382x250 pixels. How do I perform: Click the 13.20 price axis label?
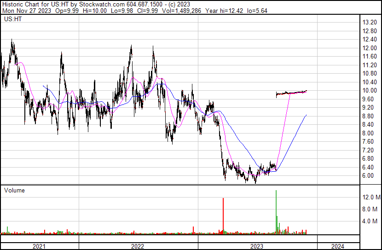[370, 23]
